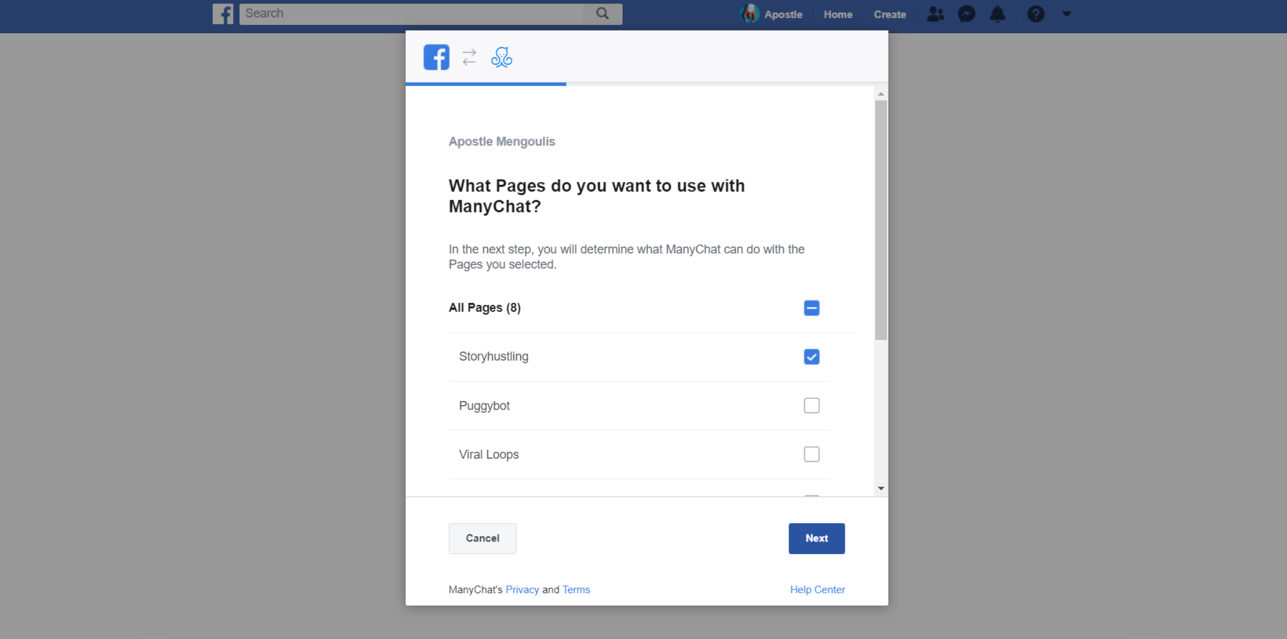Open ManyChat's Terms link
This screenshot has height=639, width=1287.
576,590
